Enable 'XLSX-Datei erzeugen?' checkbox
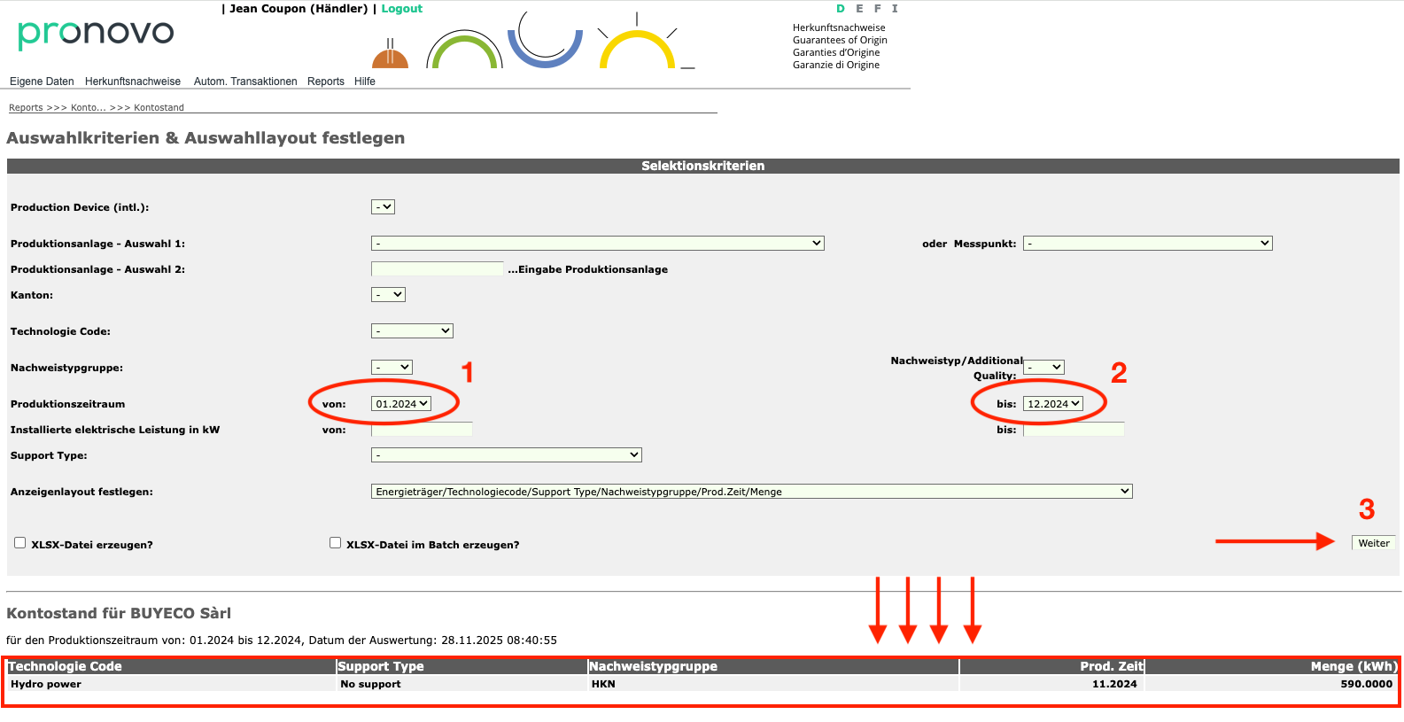This screenshot has height=722, width=1404. tap(19, 543)
